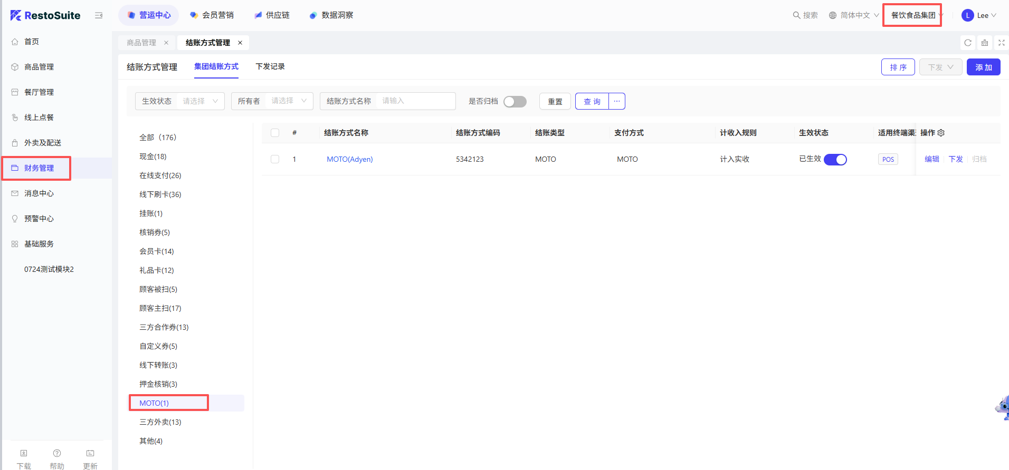
Task: Check the MOTO(Adyen) row checkbox
Action: click(x=275, y=159)
